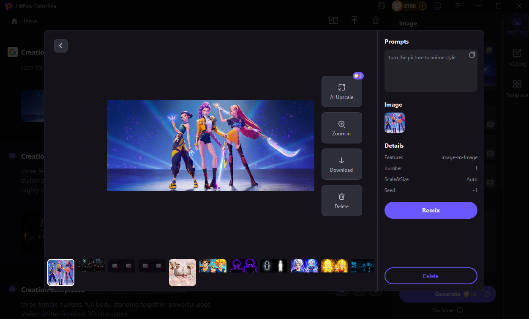Select the Home menu item
The height and width of the screenshot is (319, 529).
point(23,21)
